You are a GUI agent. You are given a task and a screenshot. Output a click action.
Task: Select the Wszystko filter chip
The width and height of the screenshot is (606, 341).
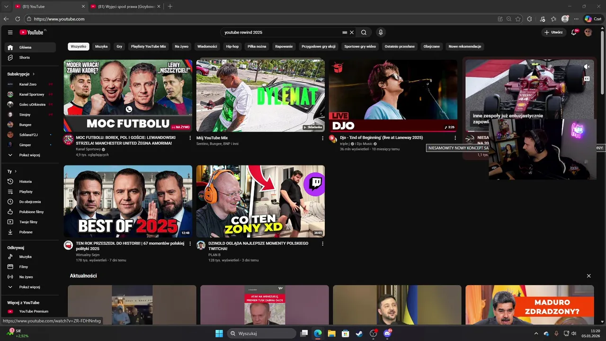[x=79, y=46]
